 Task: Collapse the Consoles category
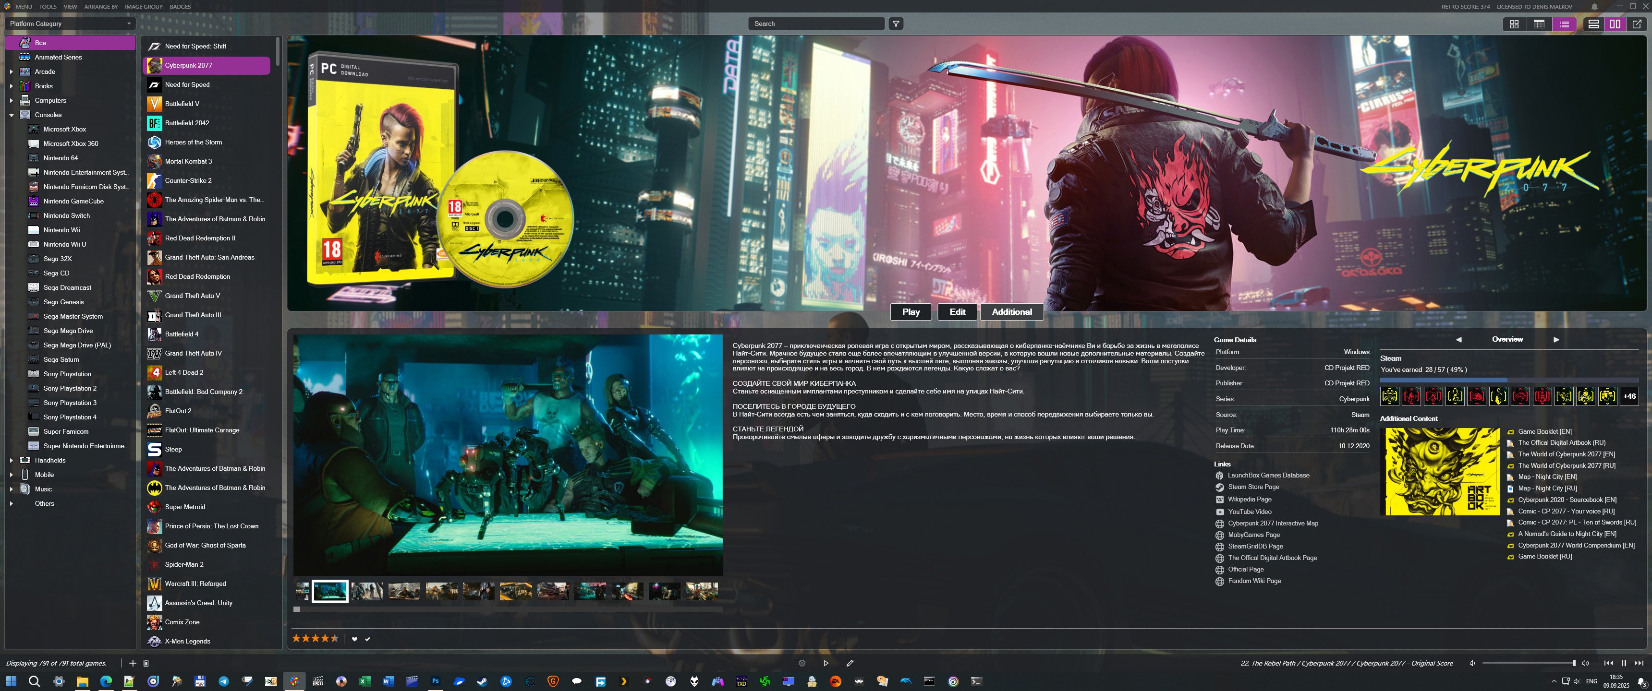click(11, 115)
